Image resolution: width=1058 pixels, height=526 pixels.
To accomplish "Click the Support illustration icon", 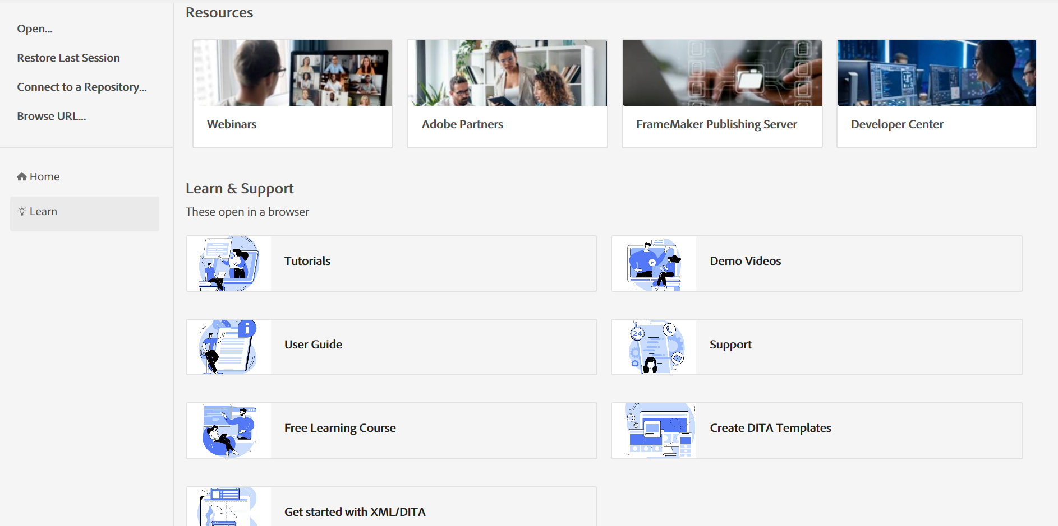I will [654, 347].
